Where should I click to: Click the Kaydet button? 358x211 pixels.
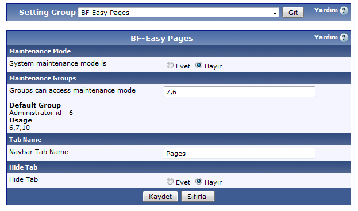[160, 197]
